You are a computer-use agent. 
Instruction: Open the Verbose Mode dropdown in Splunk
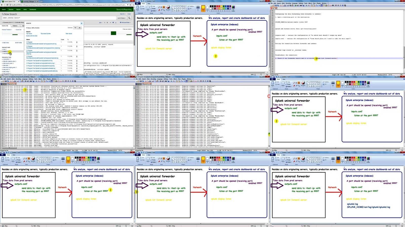pos(125,22)
